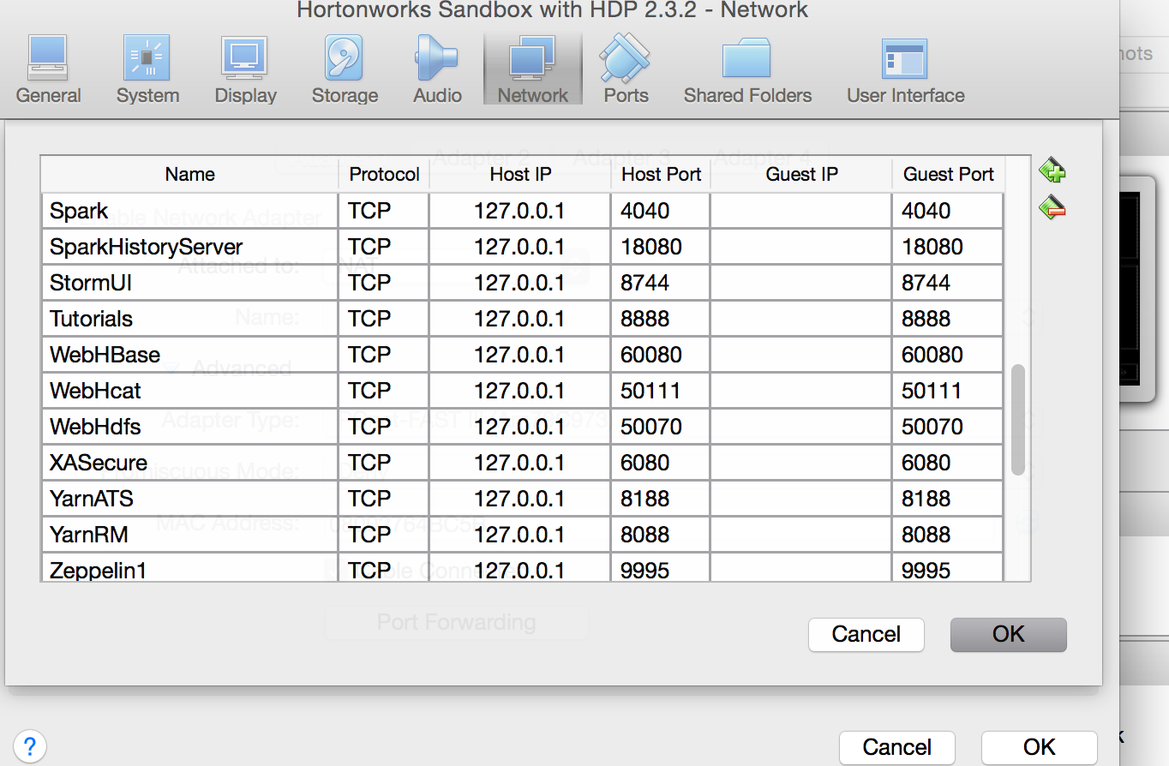The height and width of the screenshot is (766, 1169).
Task: Switch to the Adapter 3 tab
Action: 621,158
